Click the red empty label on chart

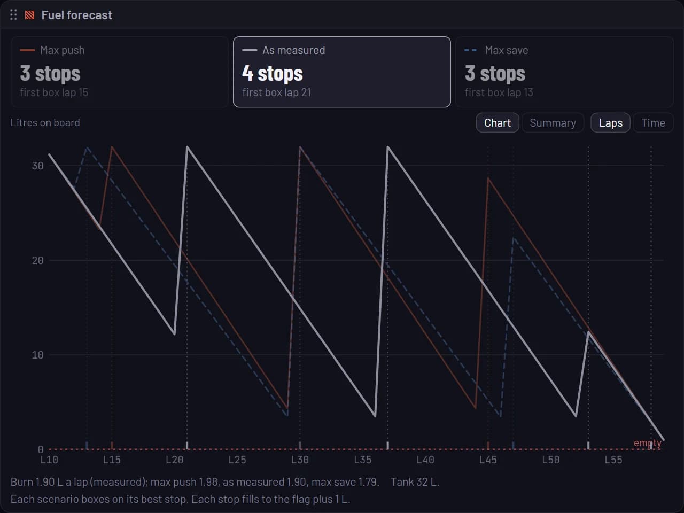(x=647, y=443)
